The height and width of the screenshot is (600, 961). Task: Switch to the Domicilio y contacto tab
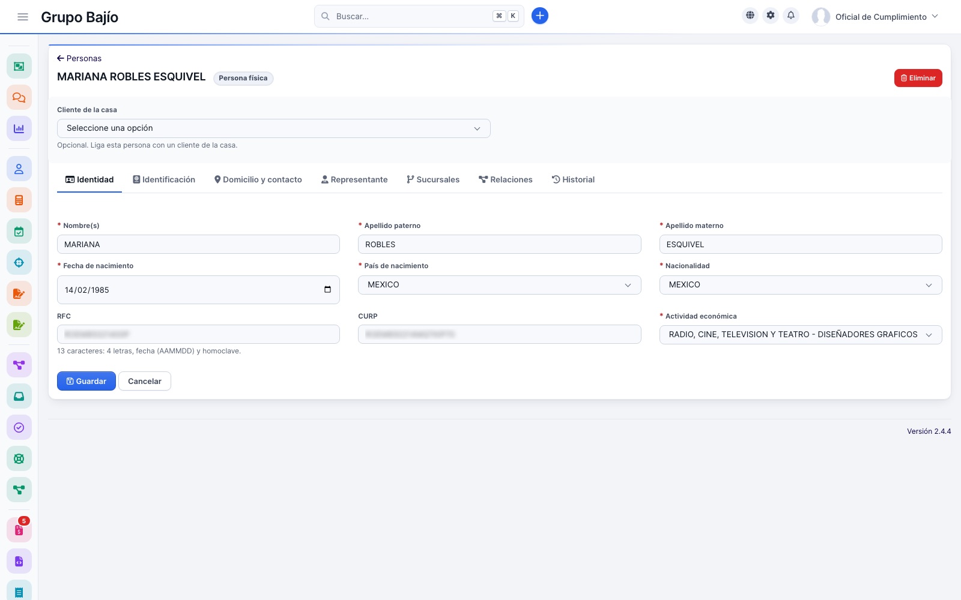[258, 179]
